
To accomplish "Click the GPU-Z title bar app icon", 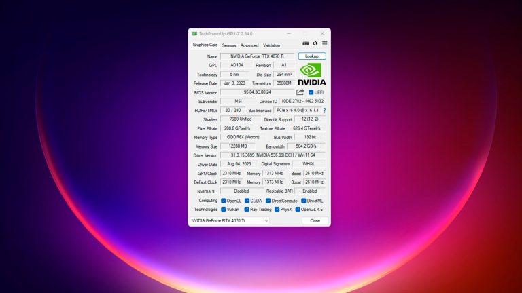I will tap(194, 33).
